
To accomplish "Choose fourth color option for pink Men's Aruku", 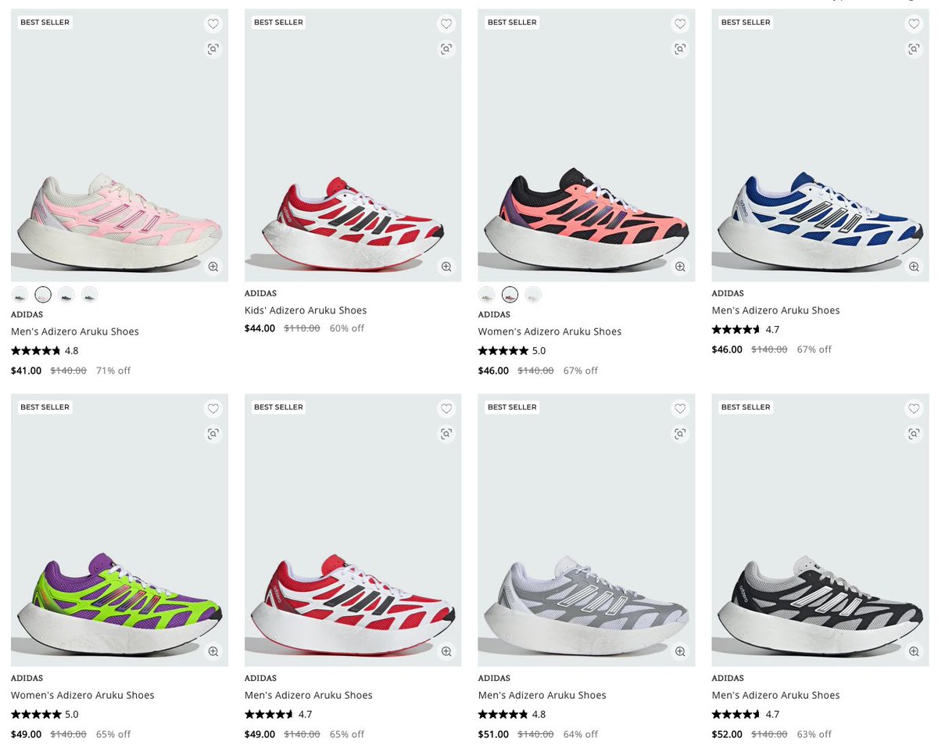I will (90, 295).
